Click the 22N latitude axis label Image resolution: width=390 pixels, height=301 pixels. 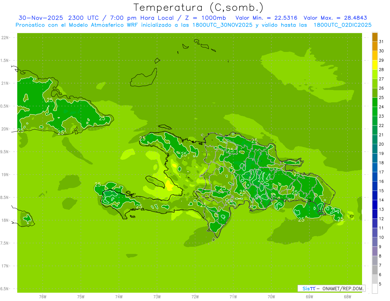click(x=5, y=37)
